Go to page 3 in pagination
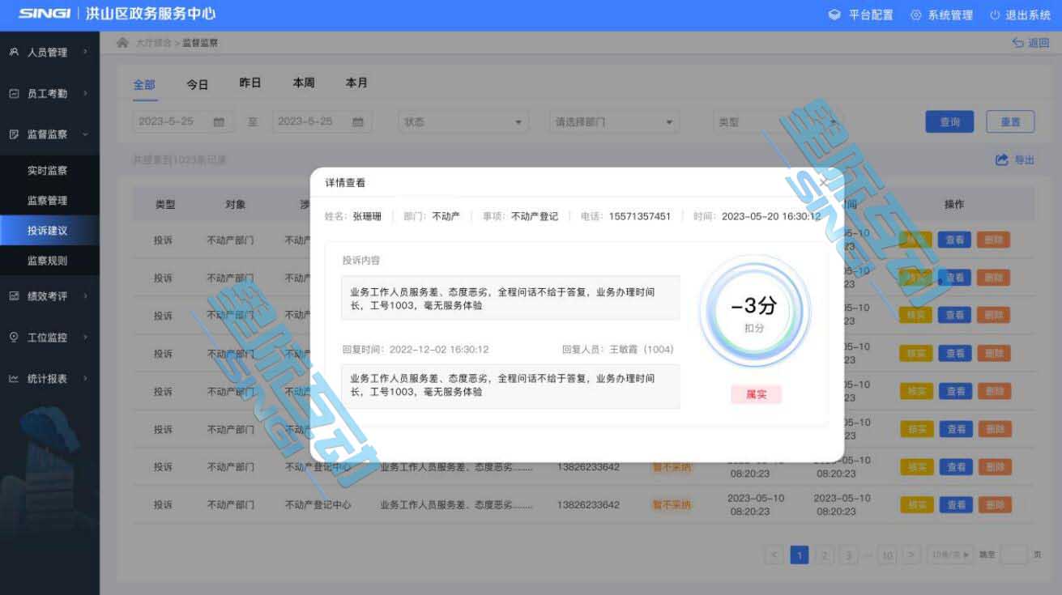 pyautogui.click(x=848, y=555)
